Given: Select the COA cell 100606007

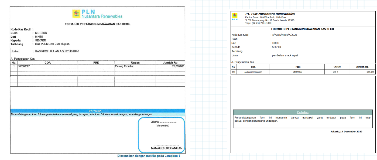Looking at the screenshot, I should (24, 66).
